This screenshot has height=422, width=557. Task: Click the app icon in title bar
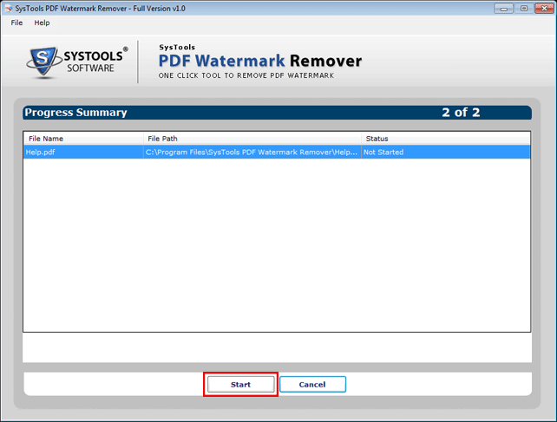point(8,8)
